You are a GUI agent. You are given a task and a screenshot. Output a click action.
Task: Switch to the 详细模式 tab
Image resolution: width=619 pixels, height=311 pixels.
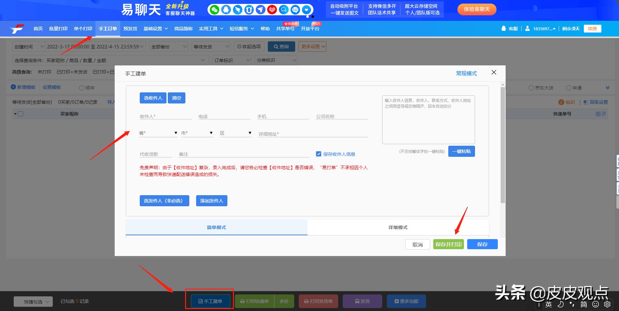coord(398,227)
